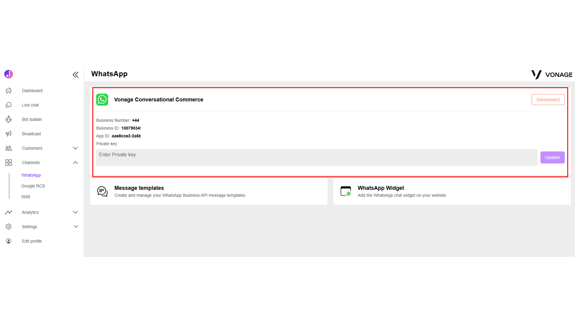Open Settings in the sidebar

pyautogui.click(x=29, y=226)
